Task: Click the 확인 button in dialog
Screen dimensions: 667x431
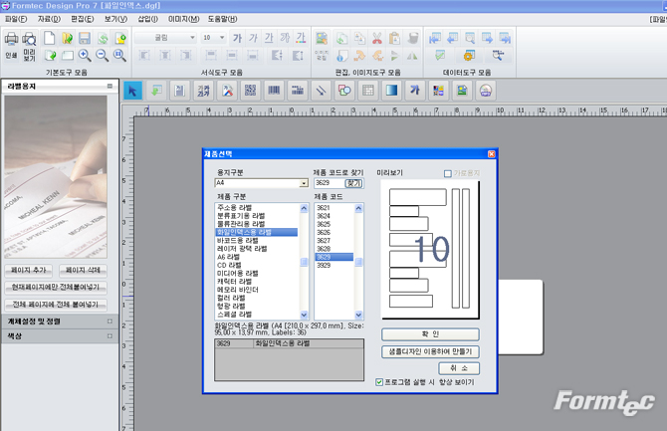Action: coord(430,334)
